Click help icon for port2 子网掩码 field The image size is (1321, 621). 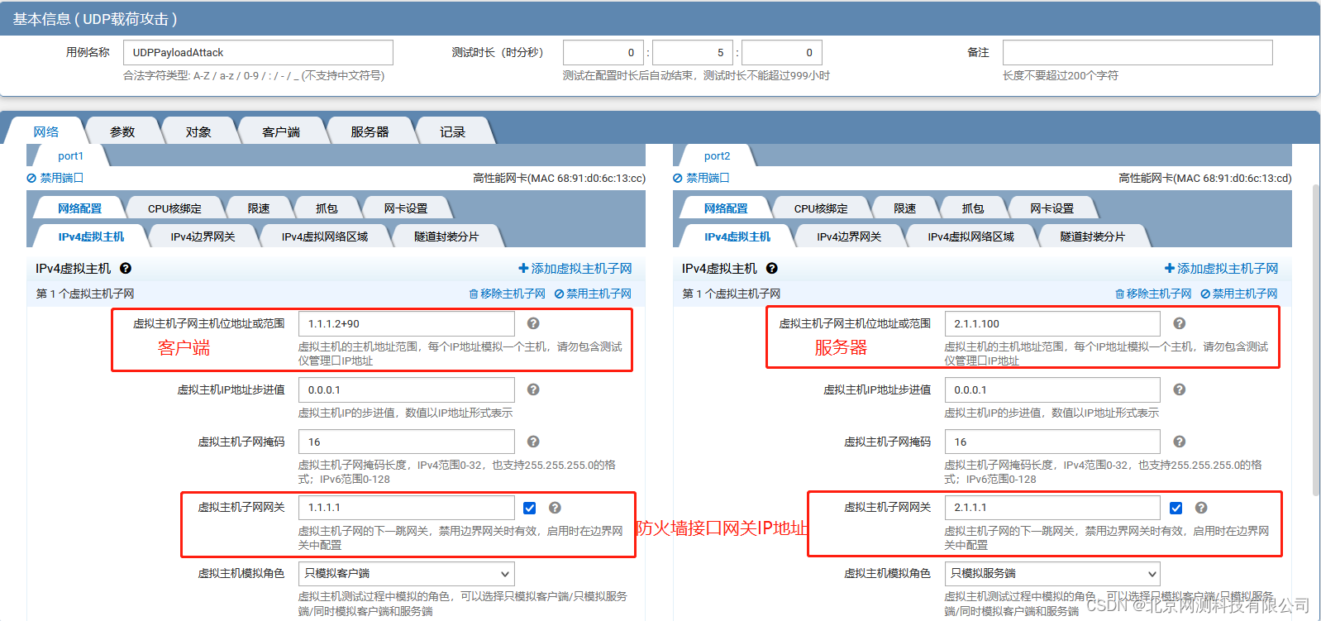click(x=1180, y=442)
